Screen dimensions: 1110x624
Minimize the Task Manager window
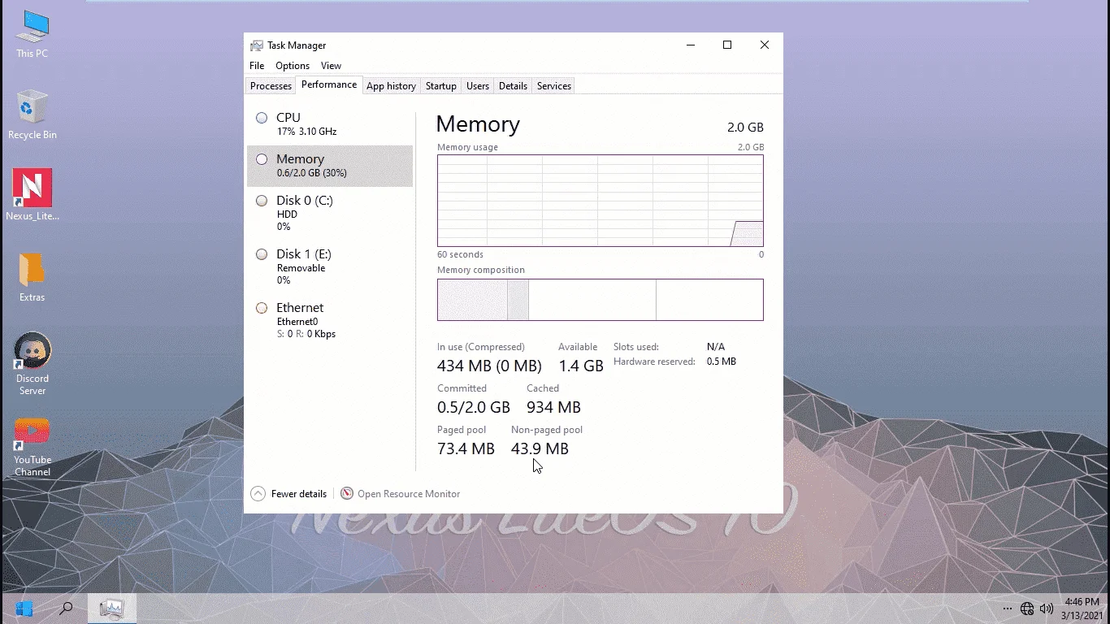pyautogui.click(x=690, y=45)
